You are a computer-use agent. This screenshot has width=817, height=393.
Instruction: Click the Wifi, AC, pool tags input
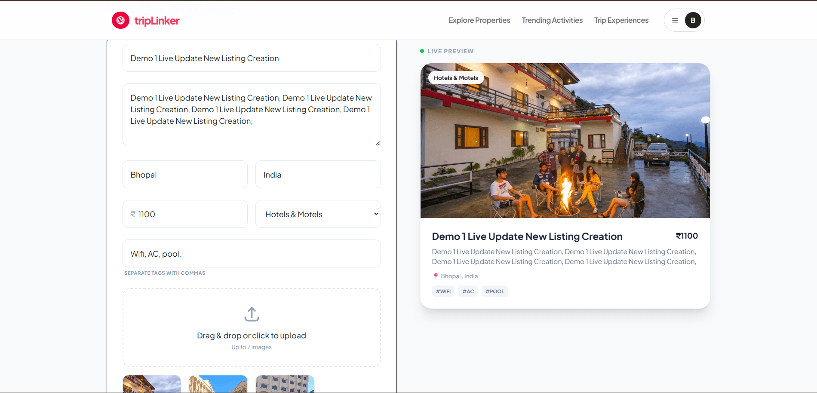coord(252,254)
